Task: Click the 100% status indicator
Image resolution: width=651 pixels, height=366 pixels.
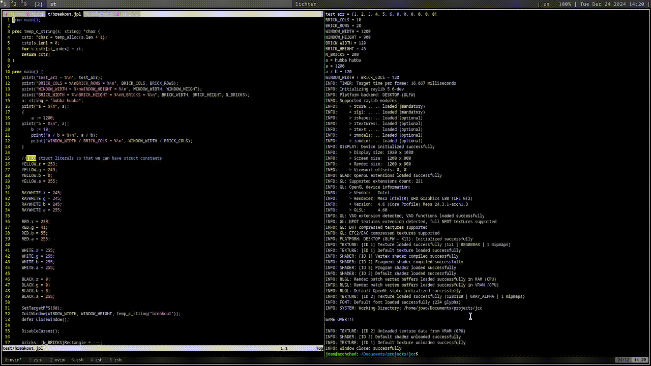Action: click(x=565, y=4)
